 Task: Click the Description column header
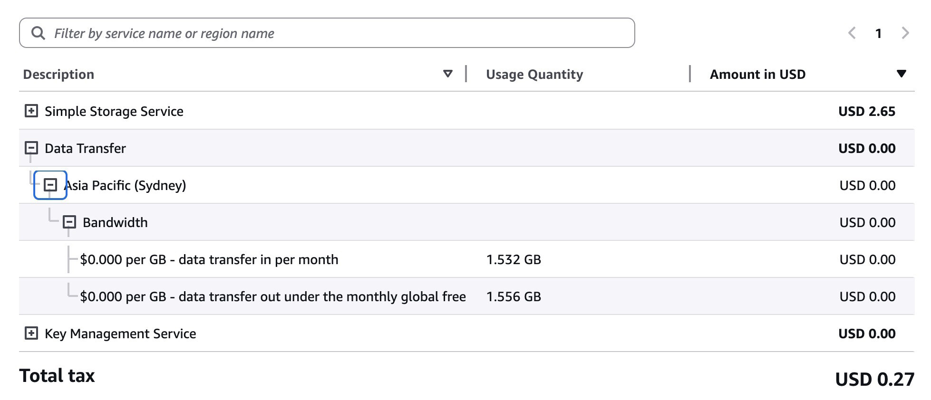tap(58, 74)
